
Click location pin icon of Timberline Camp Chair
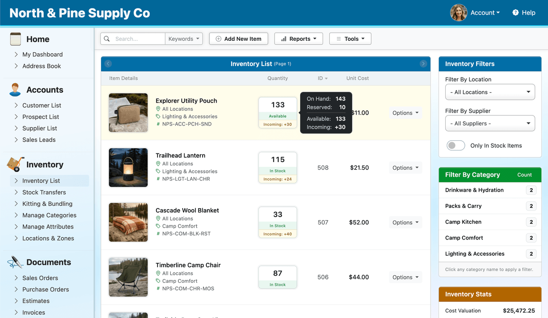click(158, 273)
